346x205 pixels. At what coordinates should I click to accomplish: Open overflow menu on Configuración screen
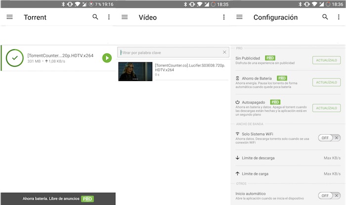click(339, 17)
